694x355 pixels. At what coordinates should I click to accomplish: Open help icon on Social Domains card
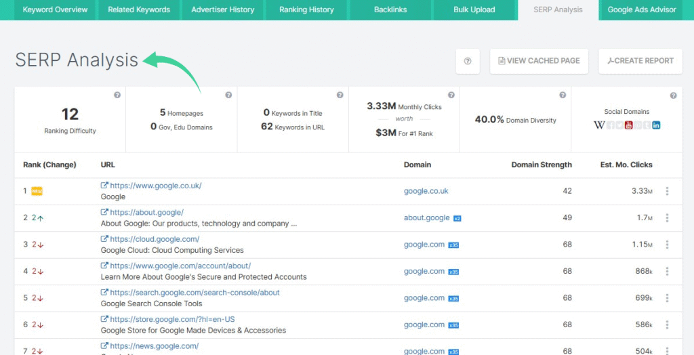pos(673,95)
